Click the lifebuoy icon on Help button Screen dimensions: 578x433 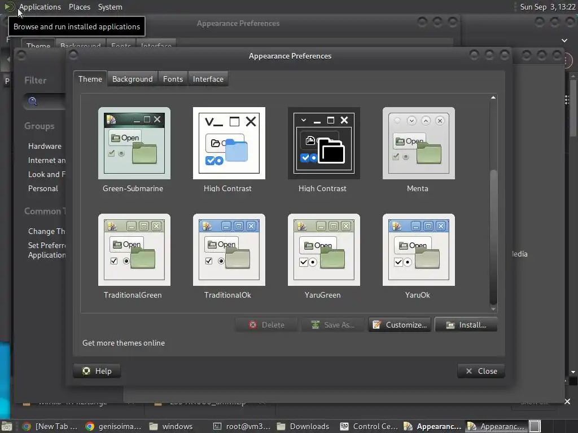[x=86, y=371]
